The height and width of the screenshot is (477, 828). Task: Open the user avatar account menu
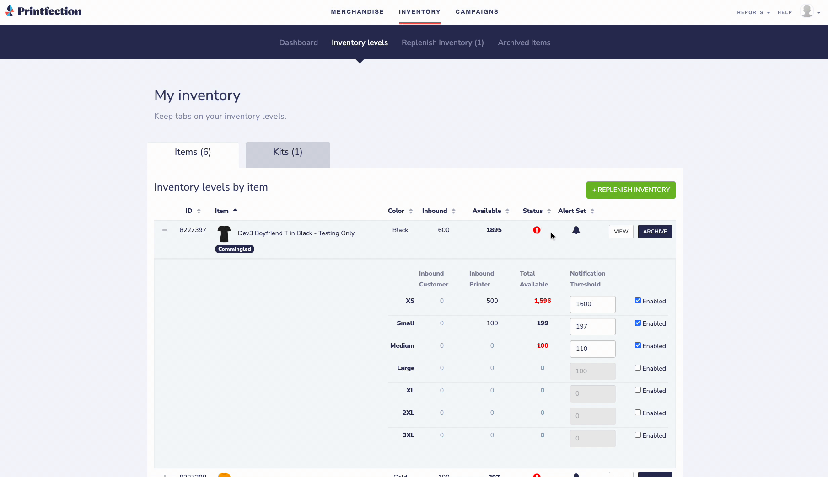tap(809, 11)
